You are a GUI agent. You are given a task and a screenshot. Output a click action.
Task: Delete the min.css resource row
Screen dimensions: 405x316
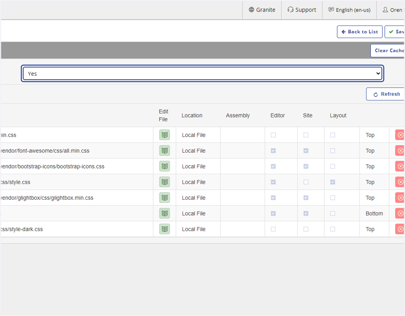[400, 135]
